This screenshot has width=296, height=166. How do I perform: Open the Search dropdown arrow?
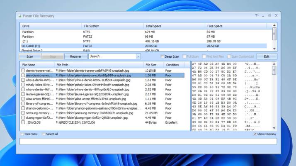(138, 56)
